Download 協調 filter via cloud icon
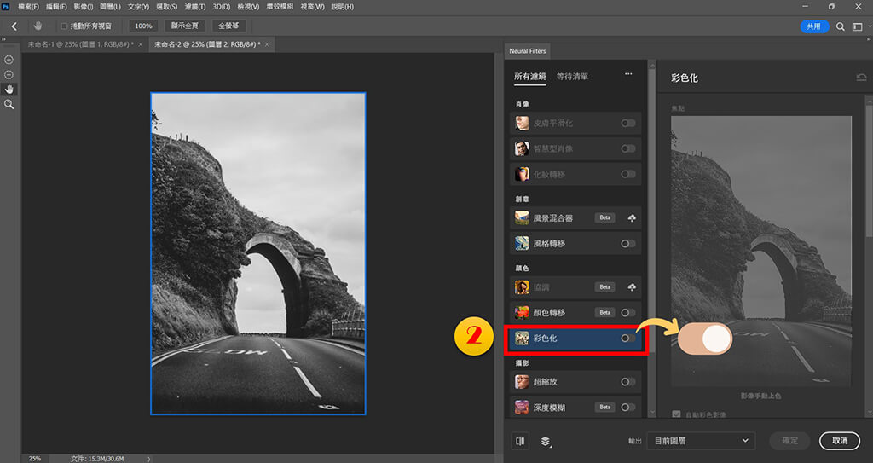 coord(632,287)
